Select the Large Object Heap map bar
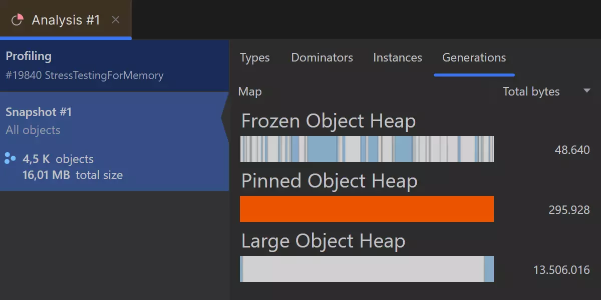601x300 pixels. [367, 269]
